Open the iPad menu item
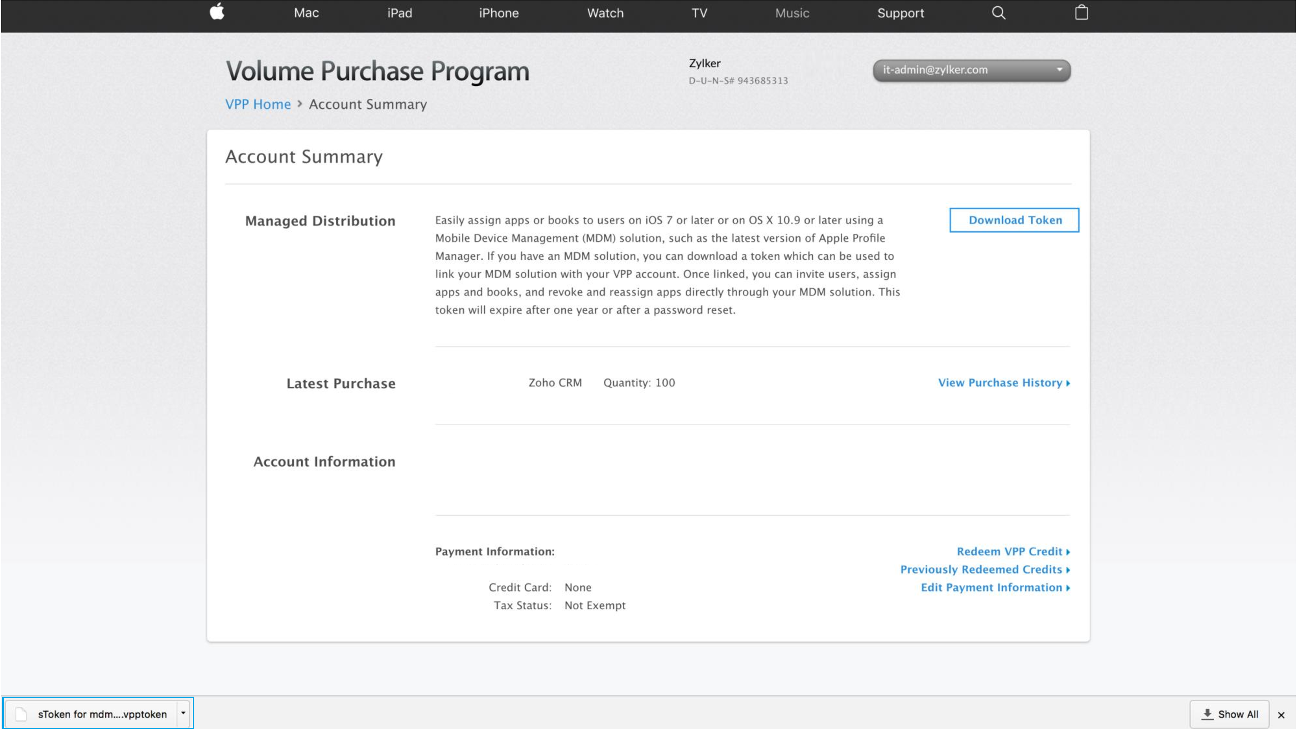This screenshot has width=1297, height=729. pyautogui.click(x=399, y=13)
